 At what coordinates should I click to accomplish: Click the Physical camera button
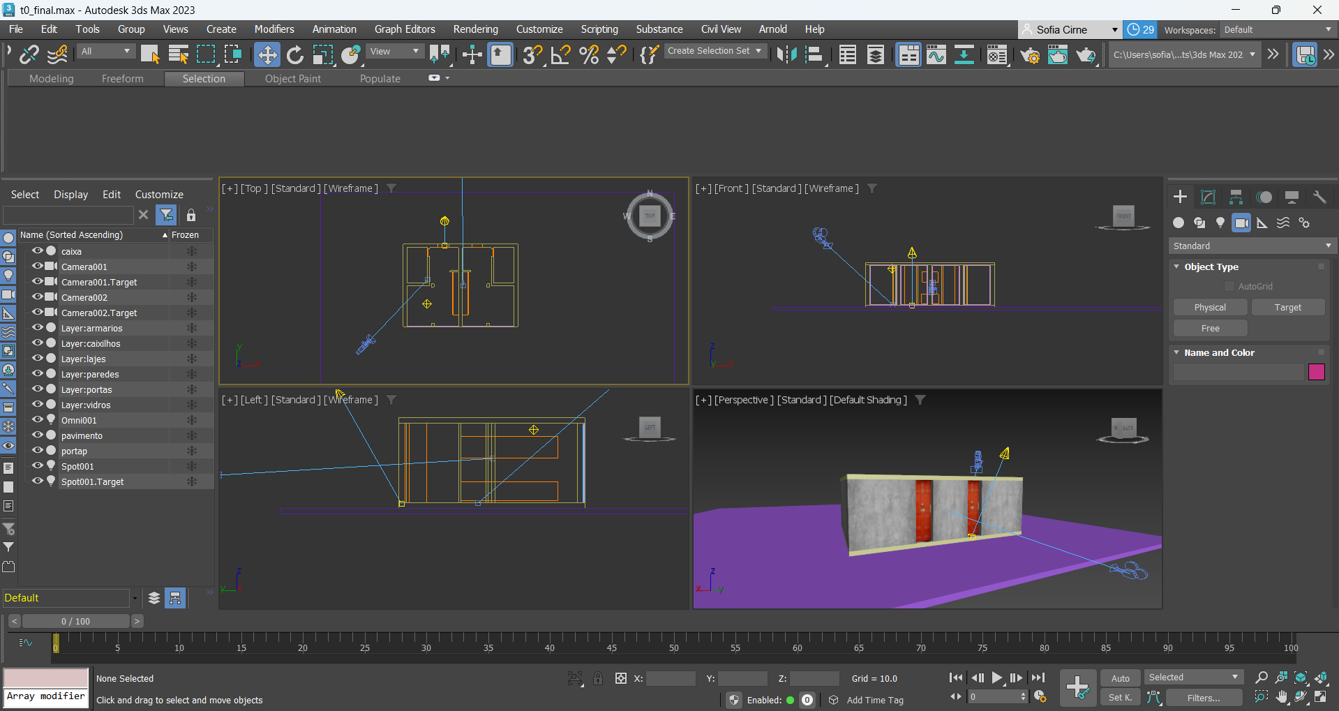(x=1210, y=307)
